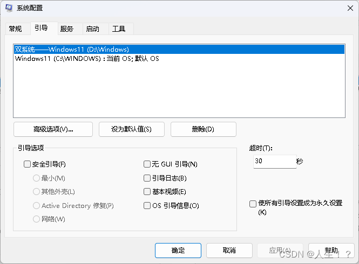
Task: Select the 双系统——Windows11 (D:\Windows) entry
Action: (x=179, y=50)
